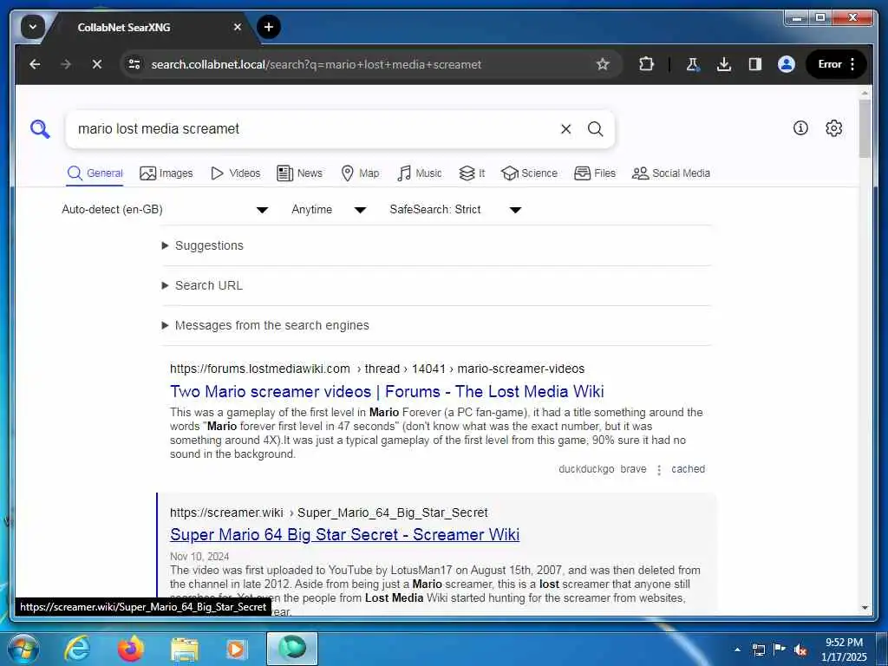
Task: Open Media Player from taskbar
Action: pos(238,649)
